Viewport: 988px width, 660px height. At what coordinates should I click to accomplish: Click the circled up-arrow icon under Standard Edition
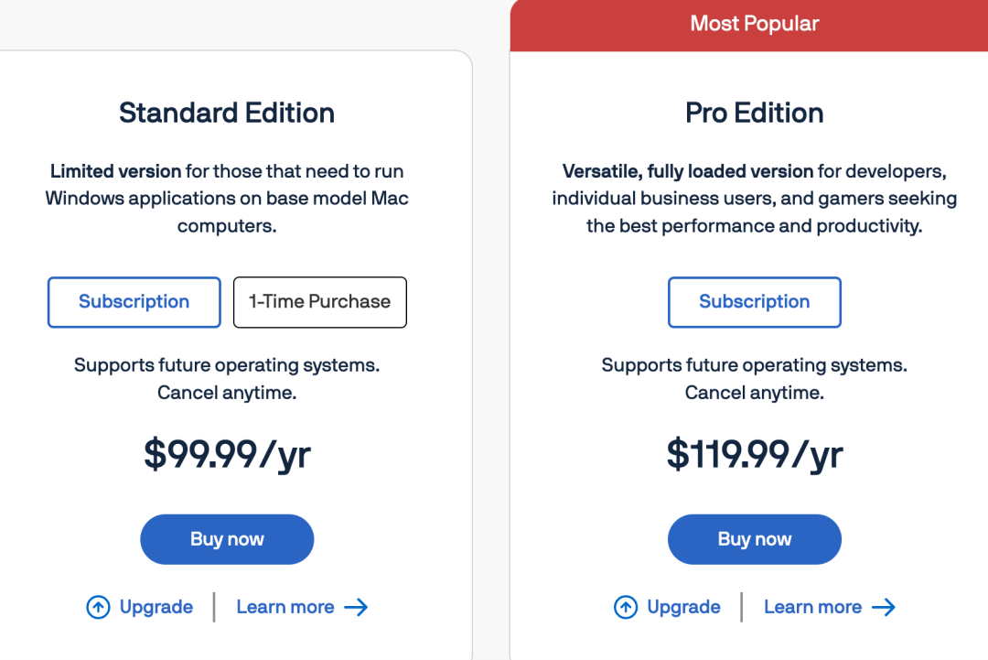pos(98,607)
